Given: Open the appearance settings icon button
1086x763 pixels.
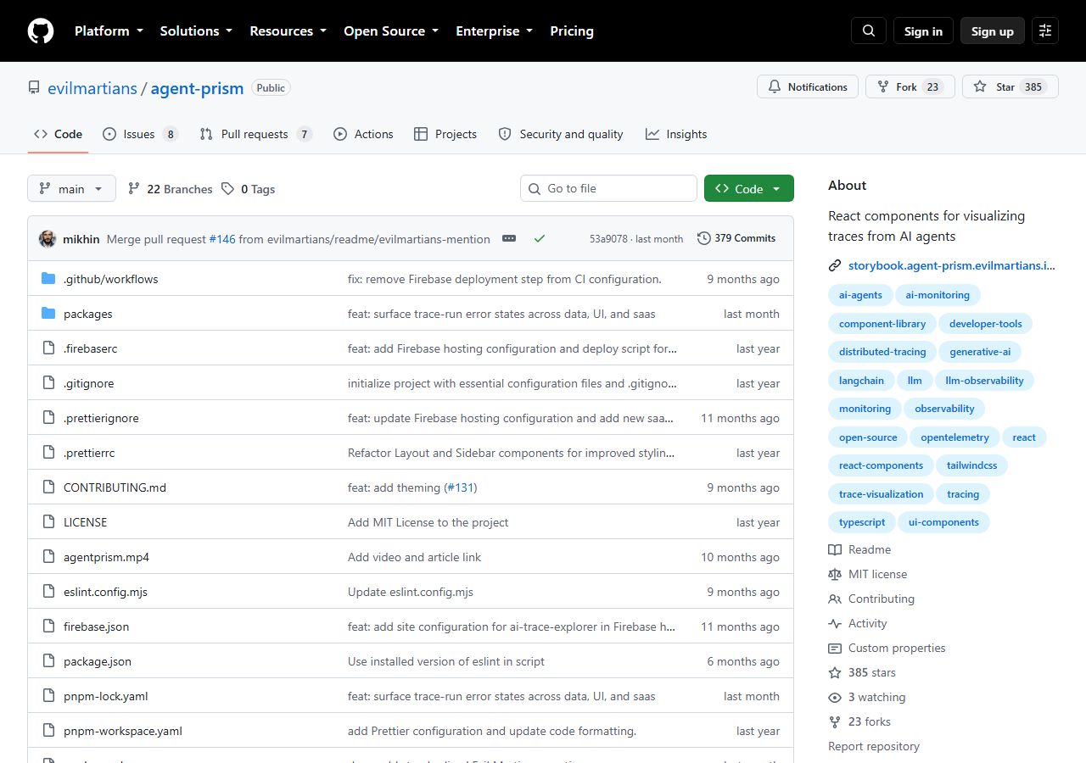Looking at the screenshot, I should tap(1045, 31).
